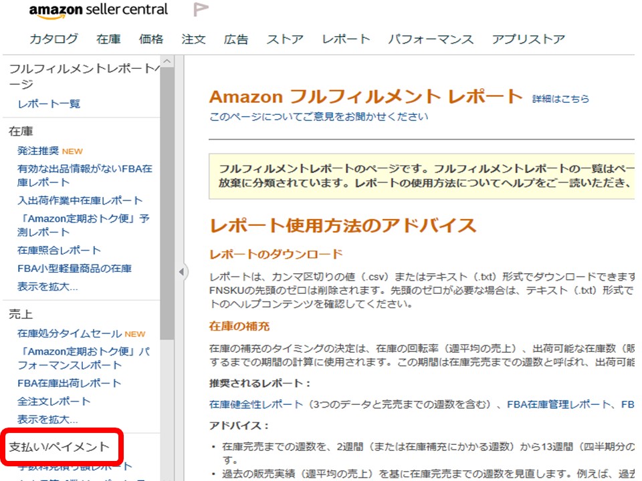Open 「Amazon定期おトク便」予測レポート link

point(84,225)
